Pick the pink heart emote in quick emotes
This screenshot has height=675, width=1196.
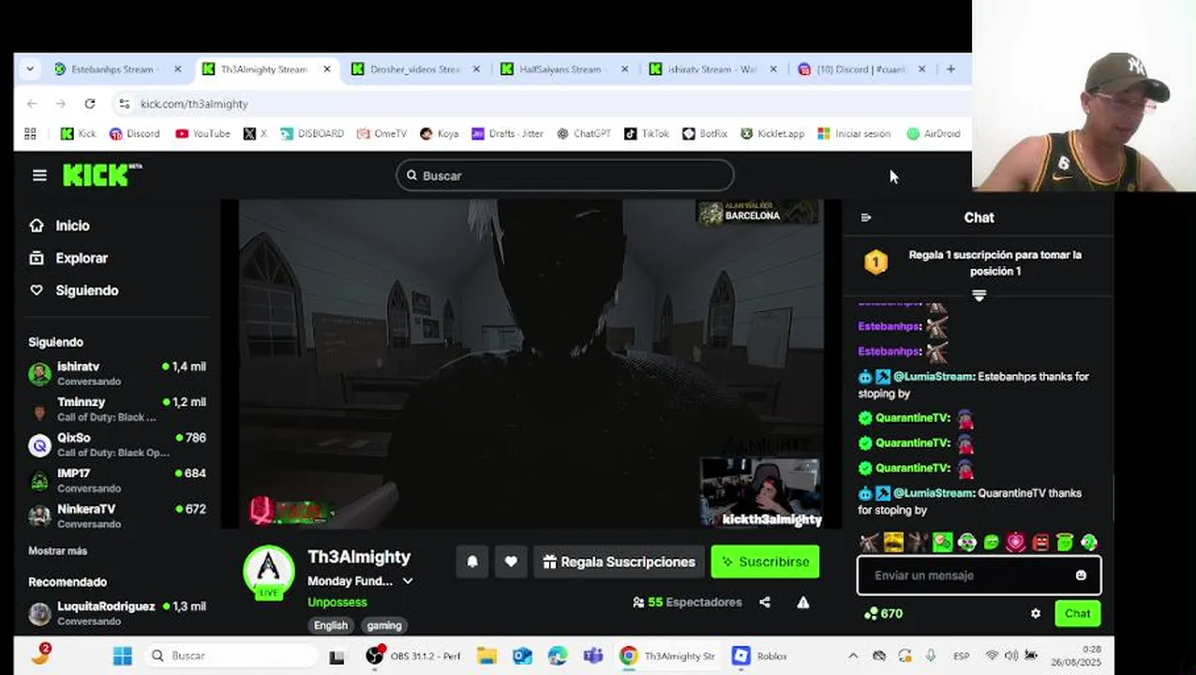pos(1015,542)
